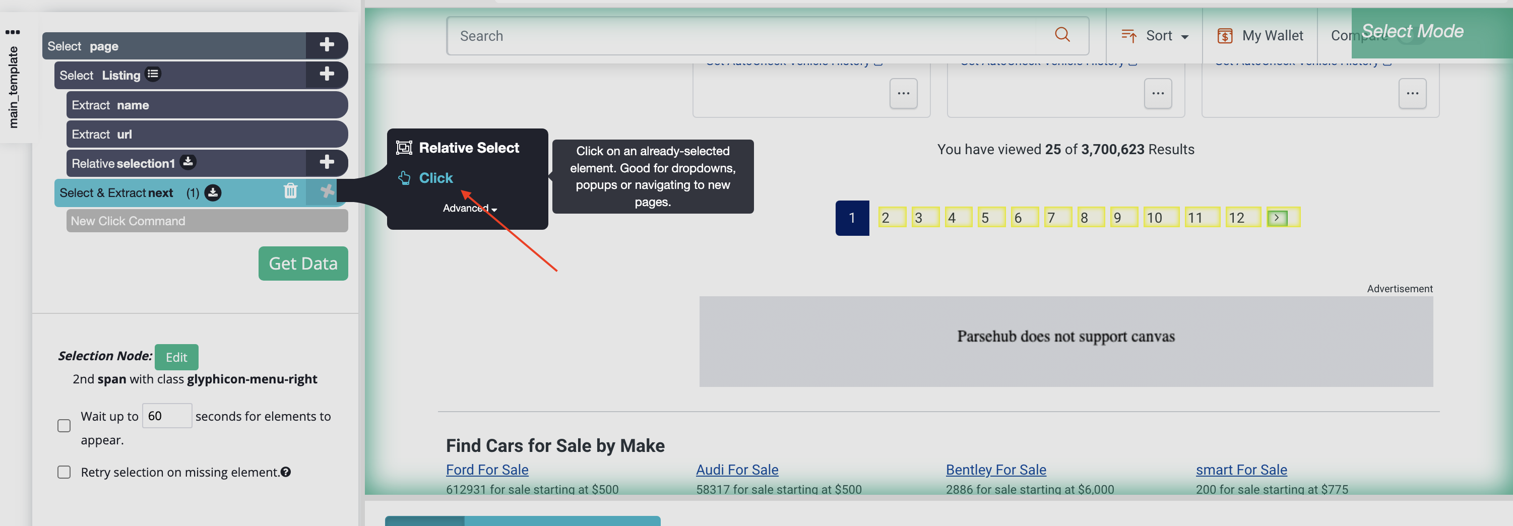Click My Wallet button
This screenshot has height=526, width=1513.
click(1260, 36)
